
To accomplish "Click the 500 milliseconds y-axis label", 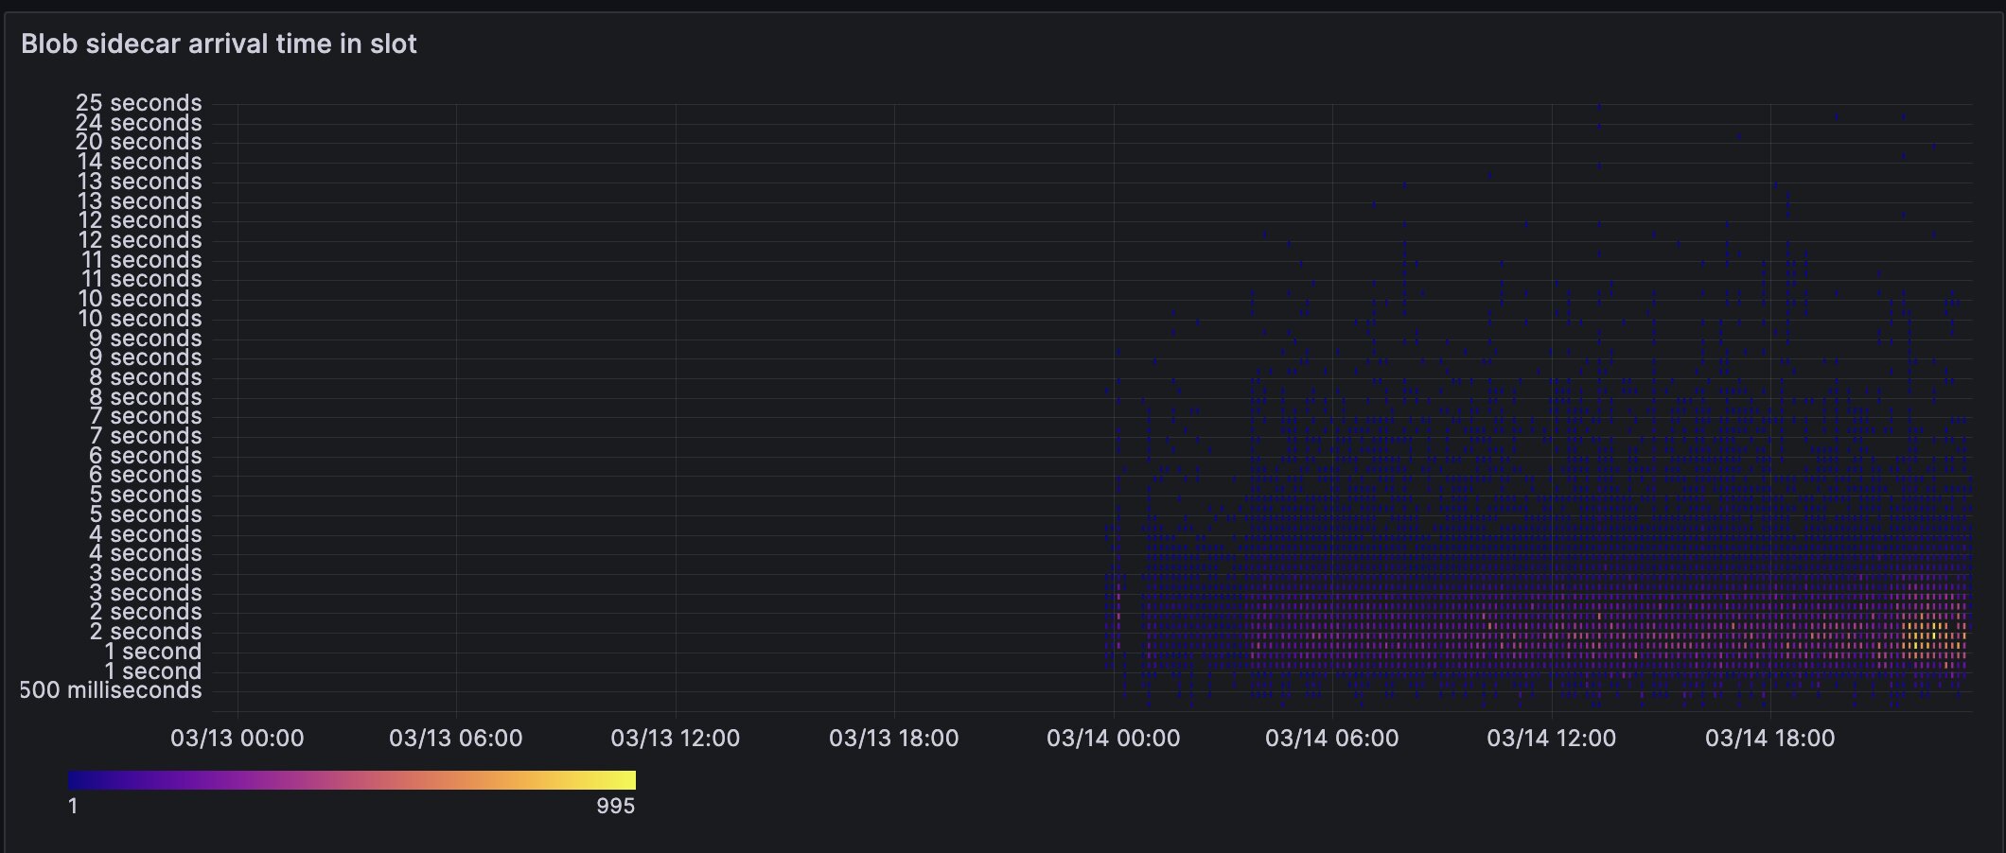I will pyautogui.click(x=111, y=690).
